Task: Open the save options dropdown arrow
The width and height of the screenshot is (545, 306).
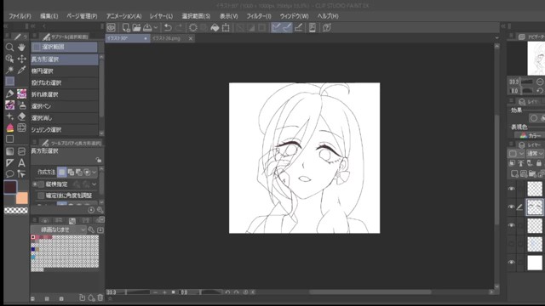Action: click(x=156, y=28)
